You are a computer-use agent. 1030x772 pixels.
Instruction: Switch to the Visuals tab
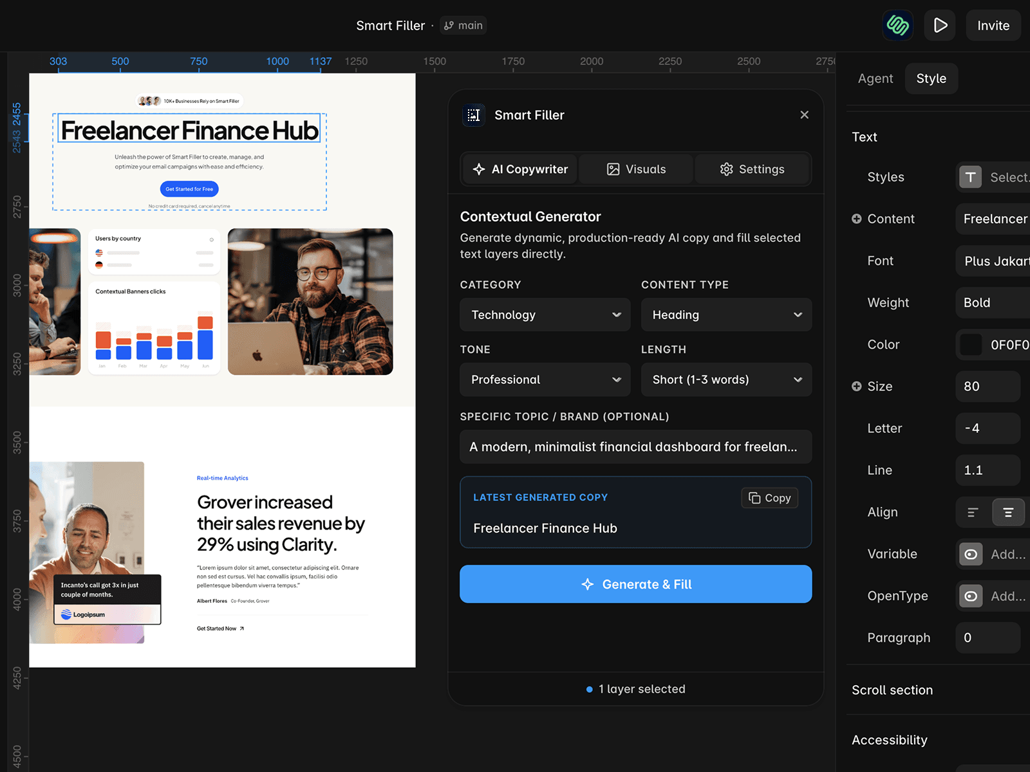point(636,169)
